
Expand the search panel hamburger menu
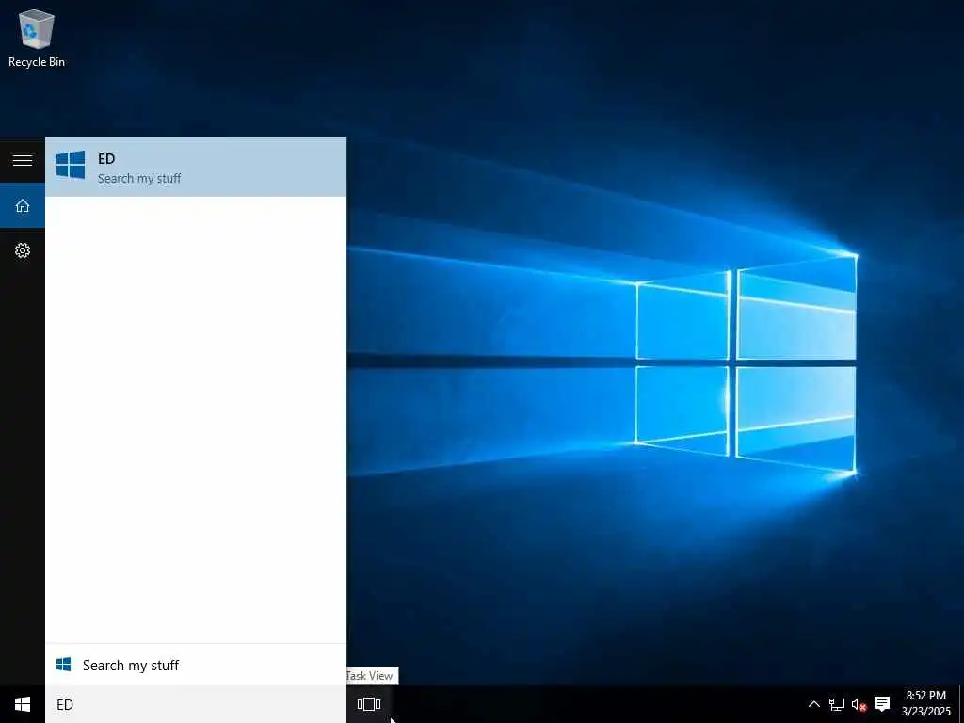23,160
